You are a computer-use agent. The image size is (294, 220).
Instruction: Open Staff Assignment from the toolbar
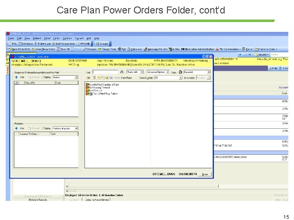pyautogui.click(x=64, y=44)
